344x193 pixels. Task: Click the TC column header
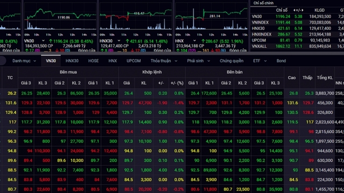click(10, 78)
